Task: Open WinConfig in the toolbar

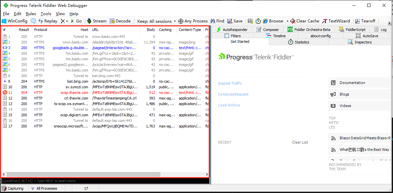Action: pos(15,21)
